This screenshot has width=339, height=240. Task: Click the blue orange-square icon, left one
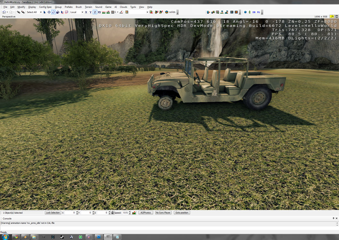click(x=232, y=12)
